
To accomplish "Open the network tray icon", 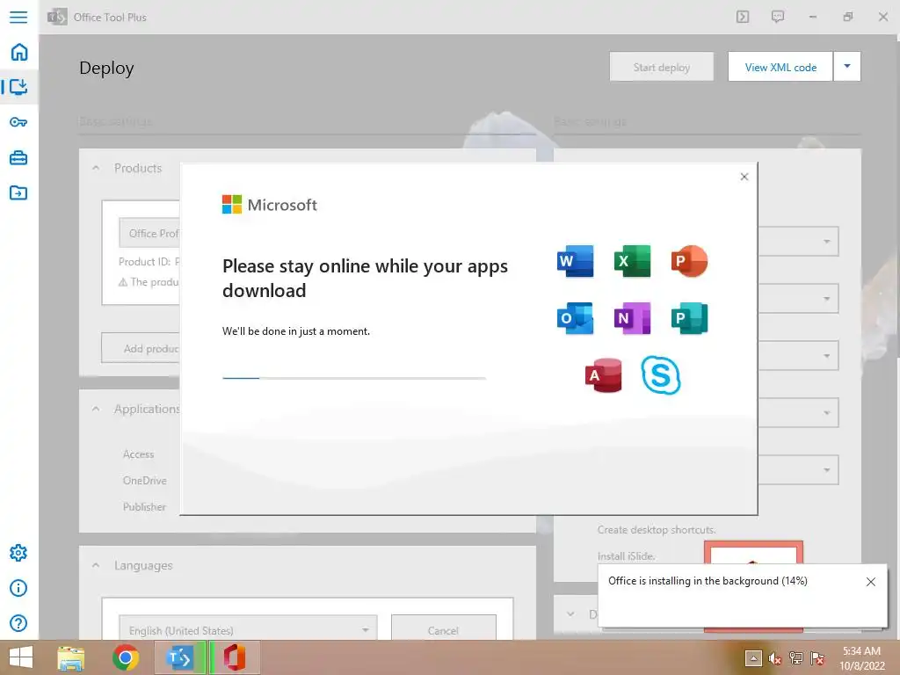I will (x=796, y=658).
